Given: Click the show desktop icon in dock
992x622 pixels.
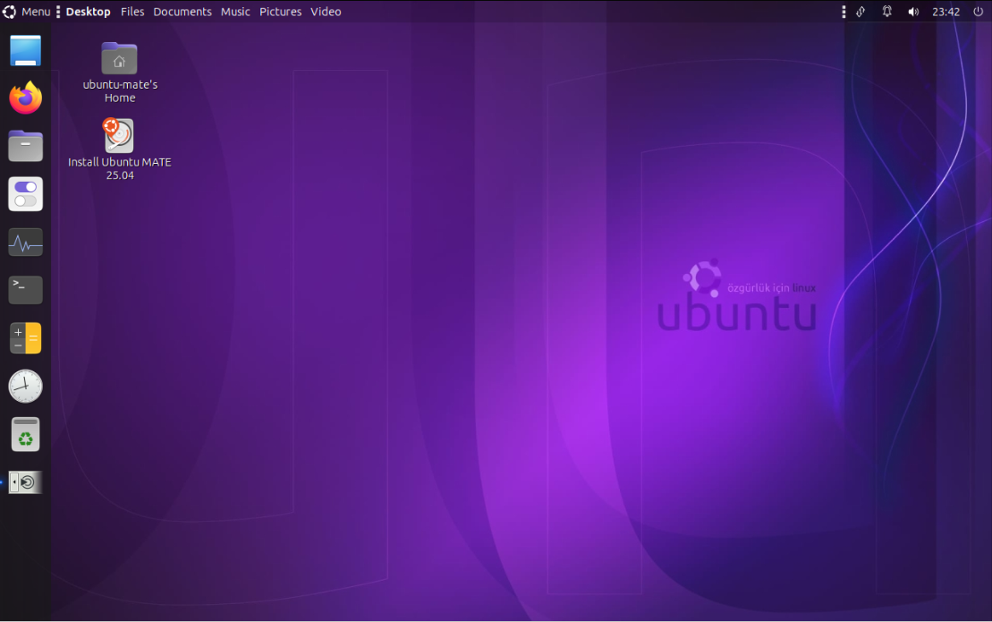Looking at the screenshot, I should click(25, 51).
